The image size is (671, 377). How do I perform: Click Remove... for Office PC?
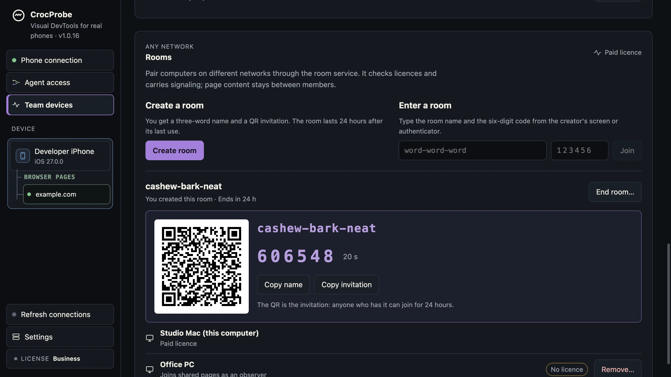point(618,369)
